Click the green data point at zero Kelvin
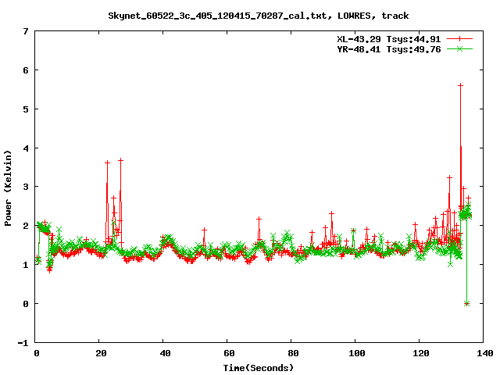This screenshot has width=500, height=375. 467,304
